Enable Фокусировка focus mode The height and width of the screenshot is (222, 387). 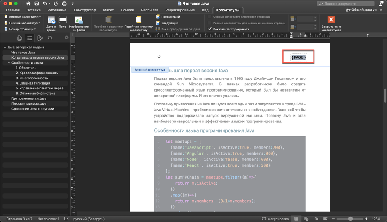point(275,219)
